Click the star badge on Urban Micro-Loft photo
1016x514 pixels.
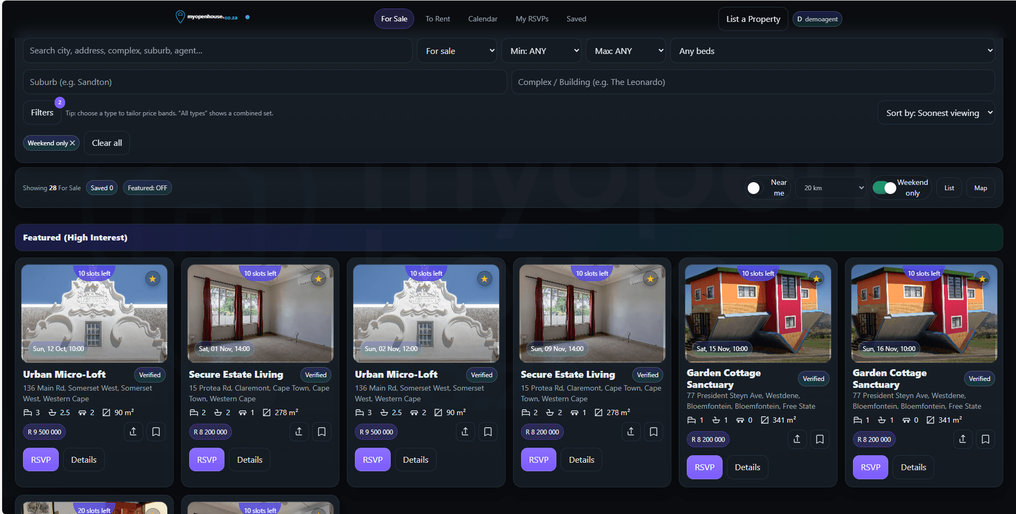coord(153,278)
